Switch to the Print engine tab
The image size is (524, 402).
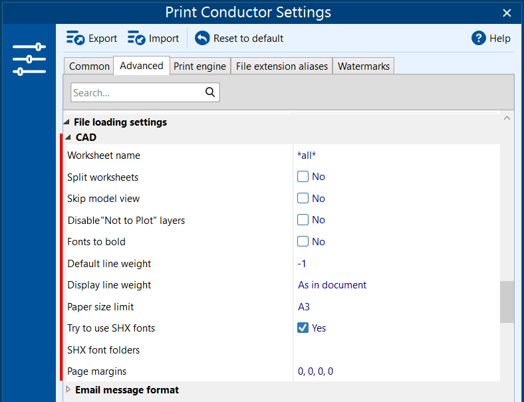(199, 66)
